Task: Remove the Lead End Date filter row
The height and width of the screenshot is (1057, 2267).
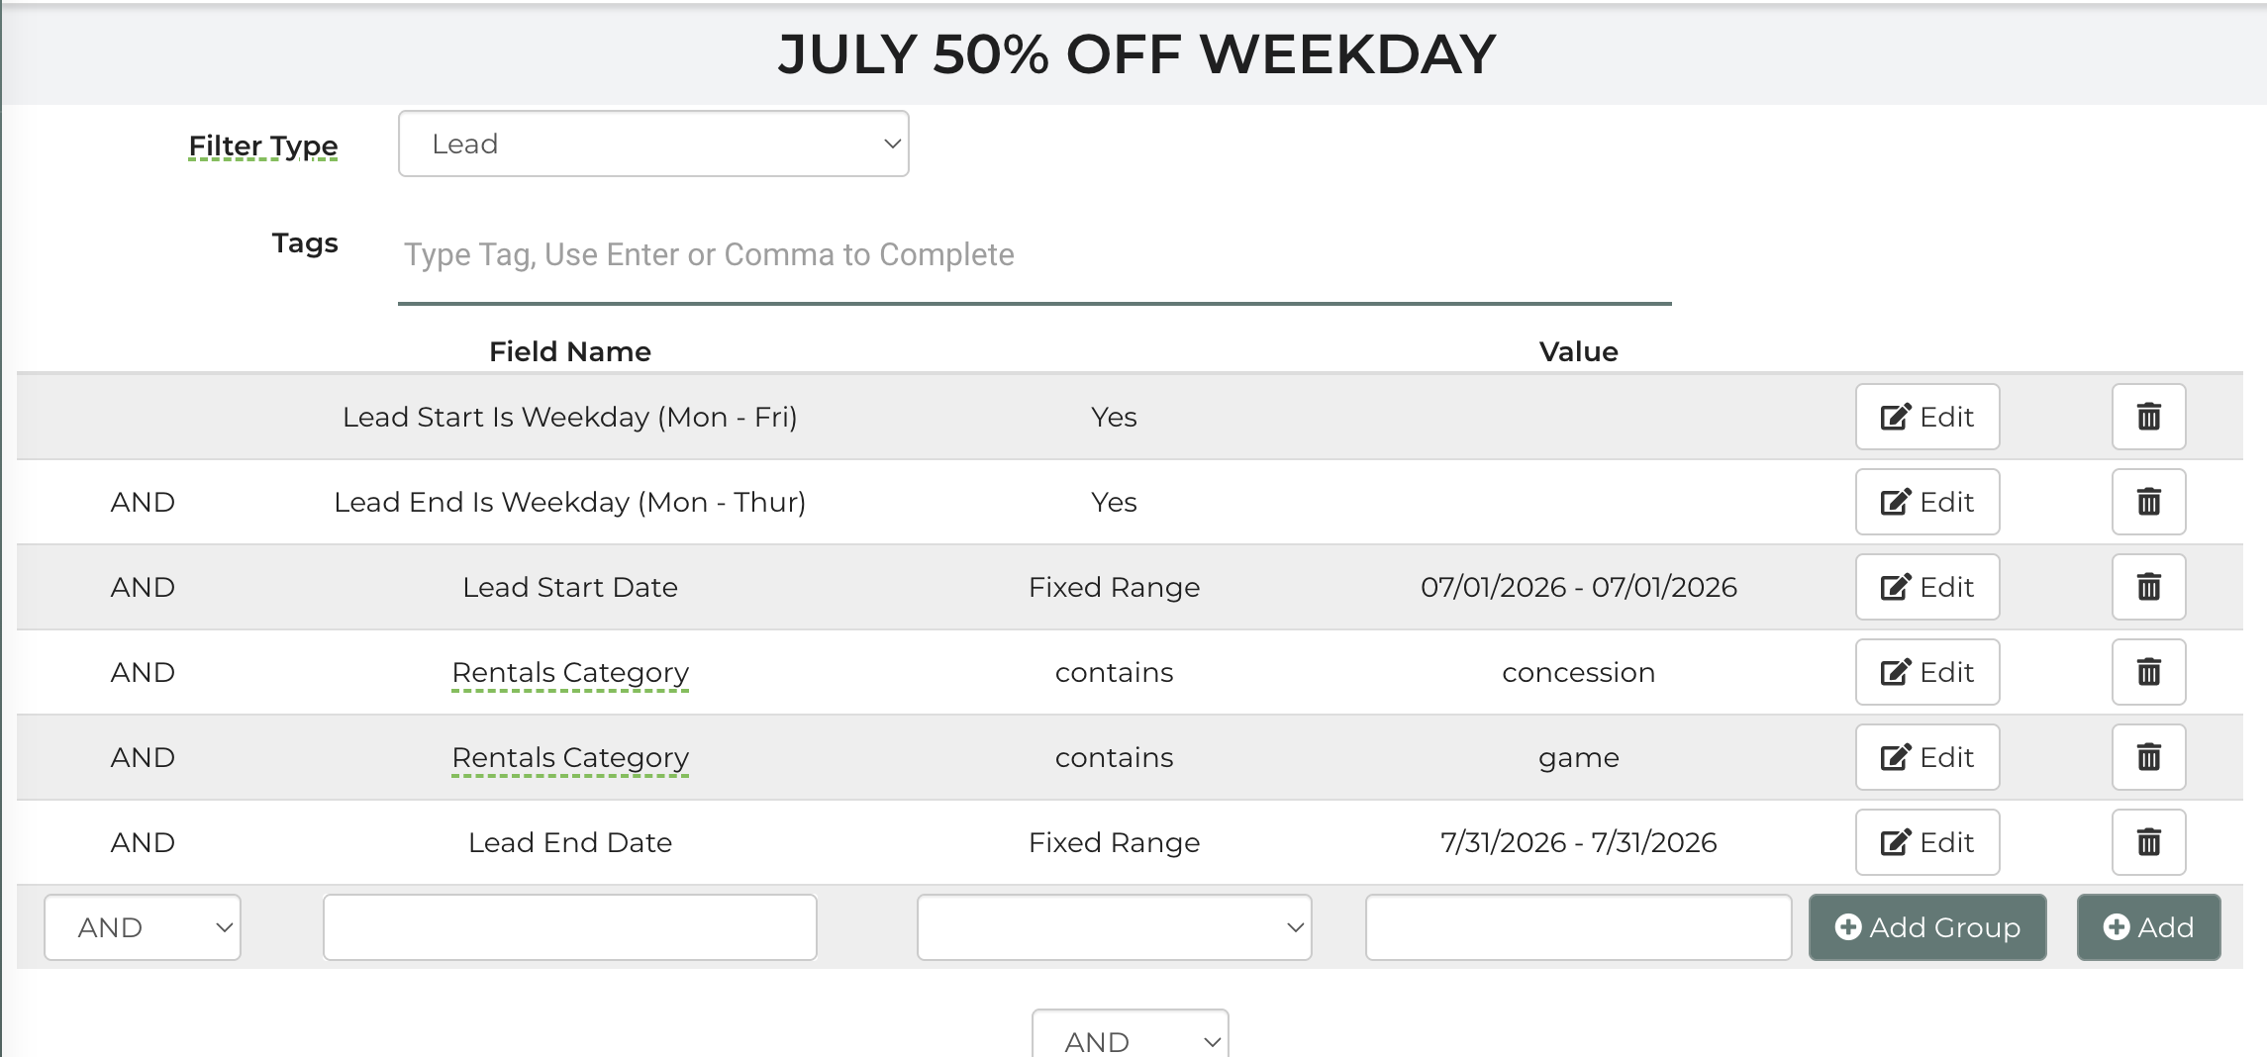Action: click(x=2148, y=842)
